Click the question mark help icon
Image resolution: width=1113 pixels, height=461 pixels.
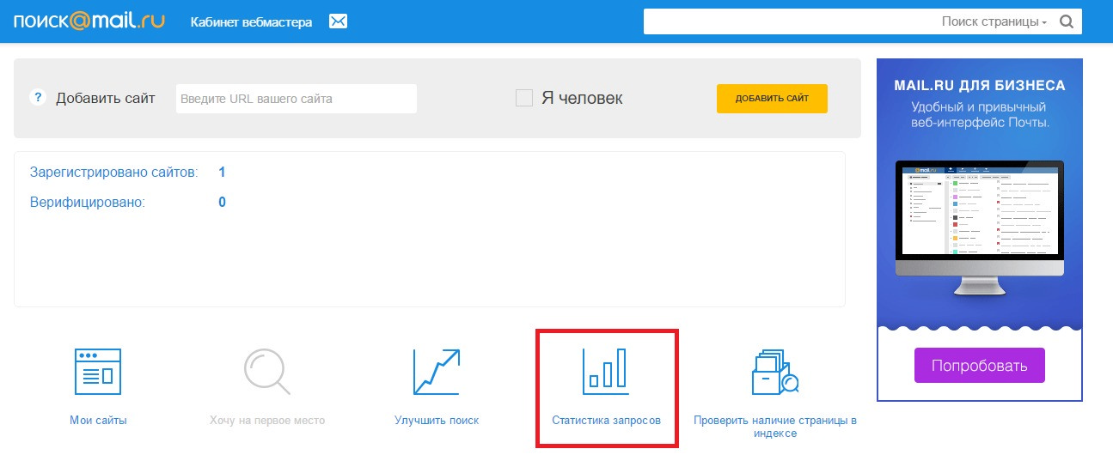[37, 98]
